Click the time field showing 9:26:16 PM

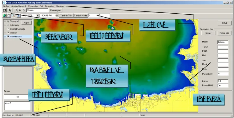point(48,16)
